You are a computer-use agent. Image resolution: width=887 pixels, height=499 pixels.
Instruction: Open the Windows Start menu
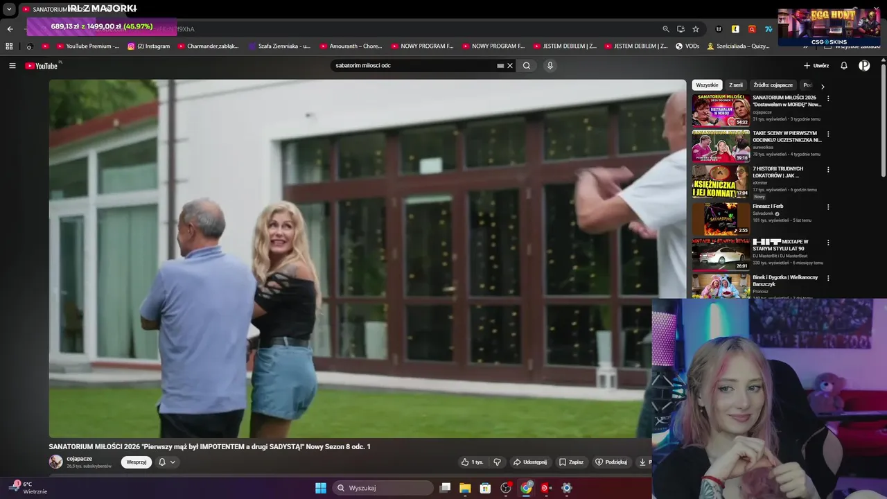321,488
